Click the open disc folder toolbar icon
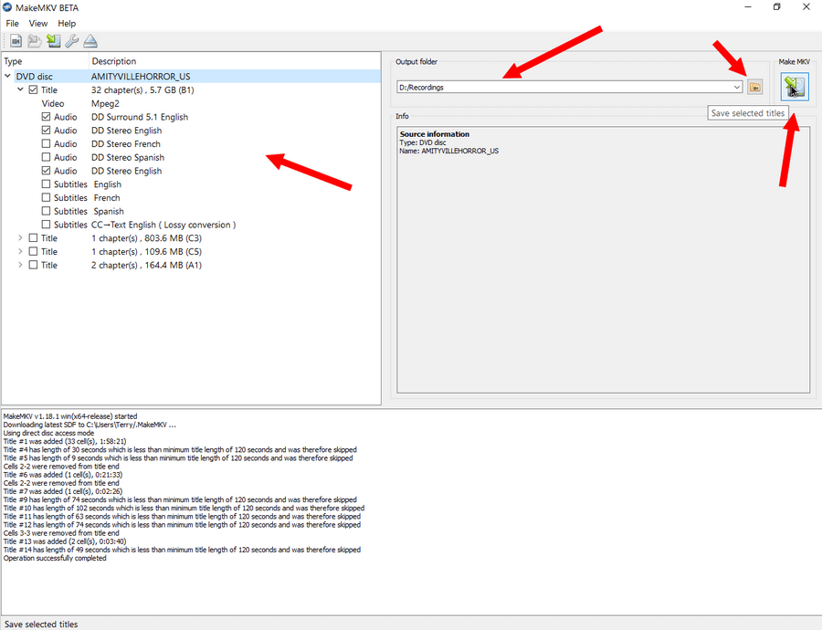 [x=35, y=41]
